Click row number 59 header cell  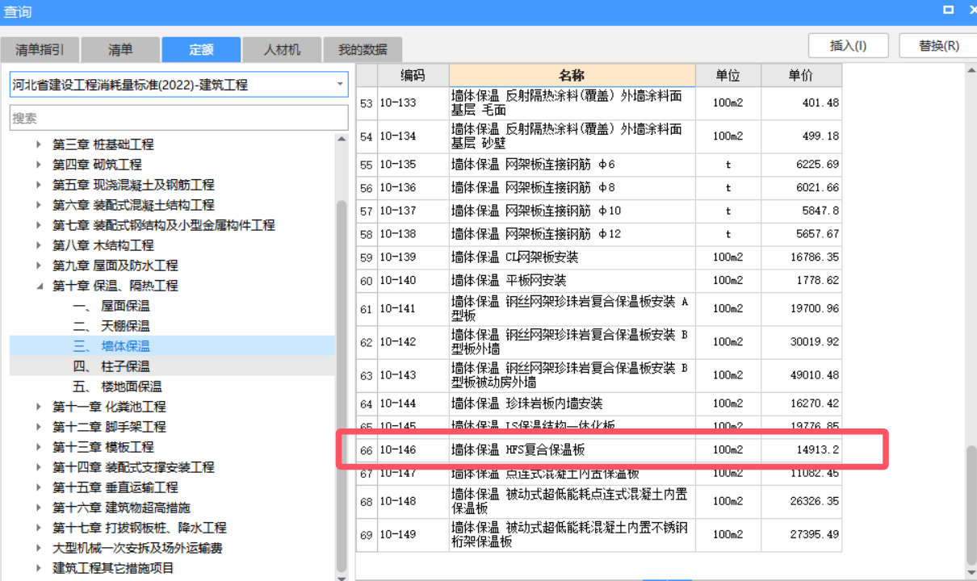click(367, 257)
